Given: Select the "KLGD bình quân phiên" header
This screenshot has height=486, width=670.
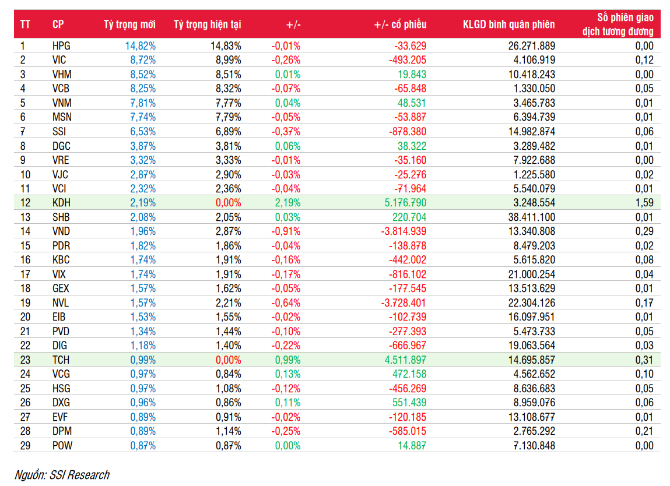Looking at the screenshot, I should point(508,24).
